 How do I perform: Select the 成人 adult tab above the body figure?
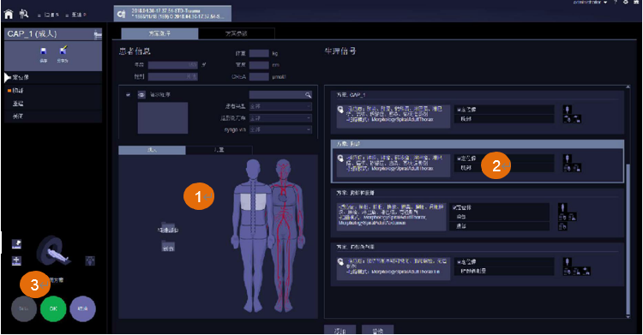[x=152, y=150]
